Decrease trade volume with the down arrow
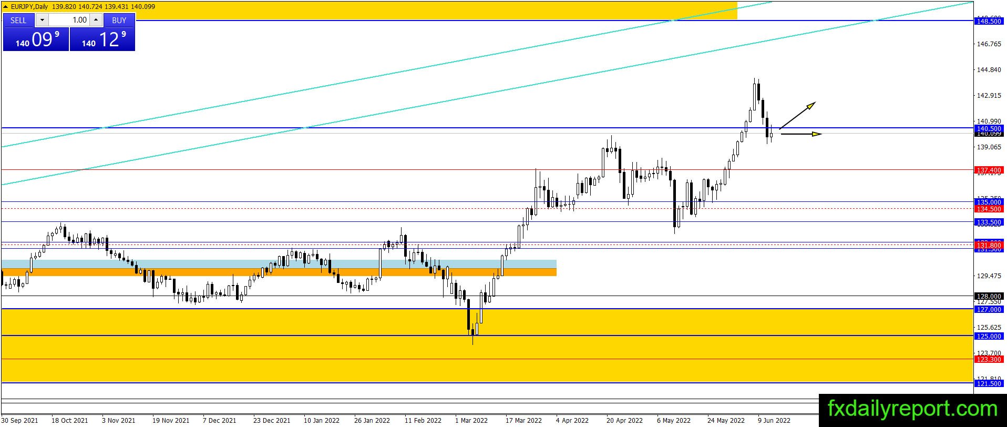1007x427 pixels. 43,20
